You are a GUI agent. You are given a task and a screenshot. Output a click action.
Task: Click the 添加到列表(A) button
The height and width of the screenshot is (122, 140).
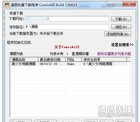(118, 34)
